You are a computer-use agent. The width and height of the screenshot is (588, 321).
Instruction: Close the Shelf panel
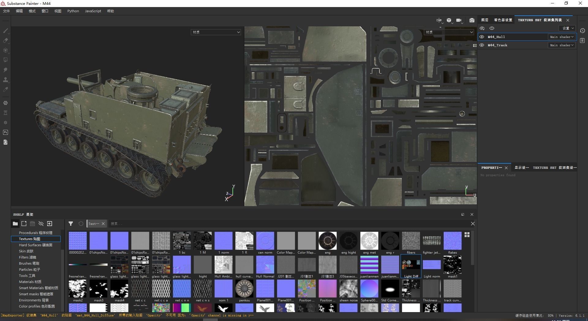point(472,214)
